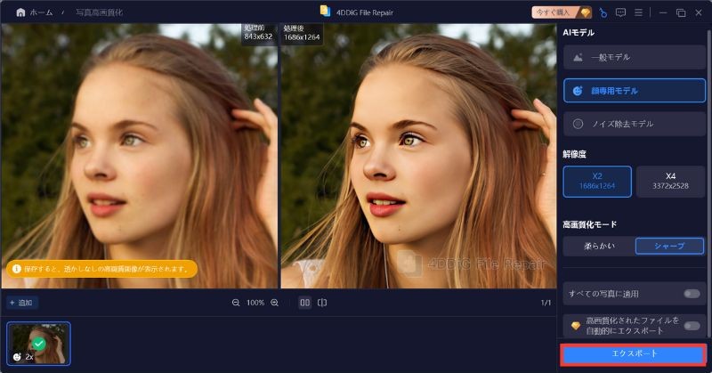
Task: Click the original before image preview
Action: 140,156
